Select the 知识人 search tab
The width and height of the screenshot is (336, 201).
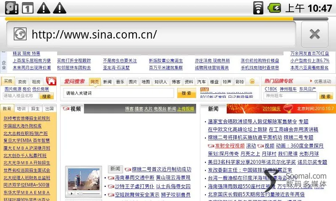pos(161,82)
